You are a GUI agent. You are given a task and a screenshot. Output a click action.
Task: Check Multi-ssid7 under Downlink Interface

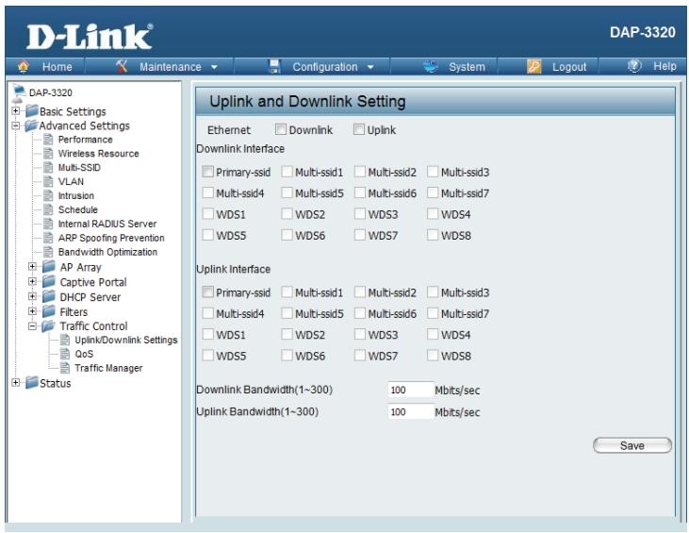433,192
